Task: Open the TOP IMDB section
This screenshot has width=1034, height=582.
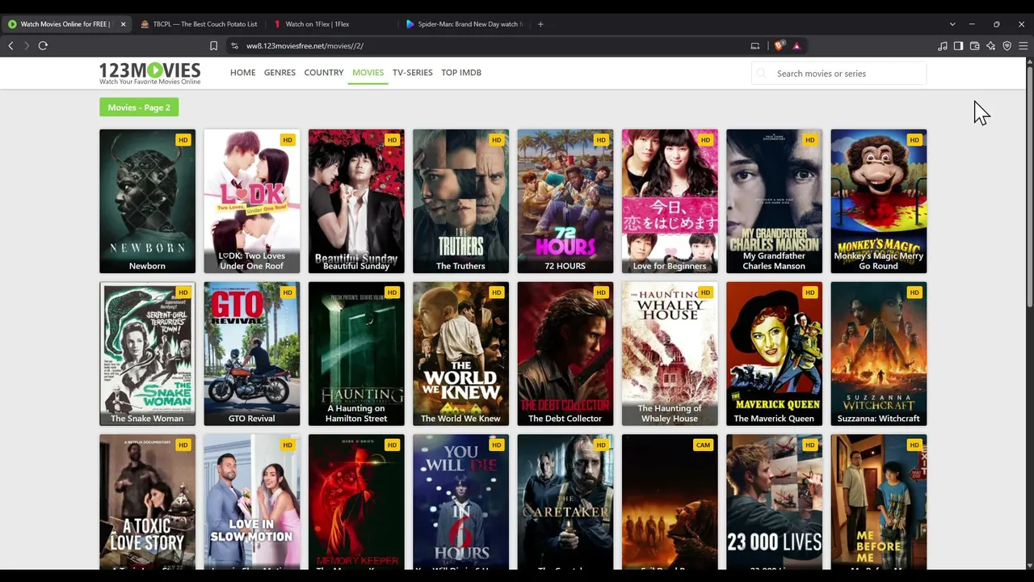Action: (461, 73)
